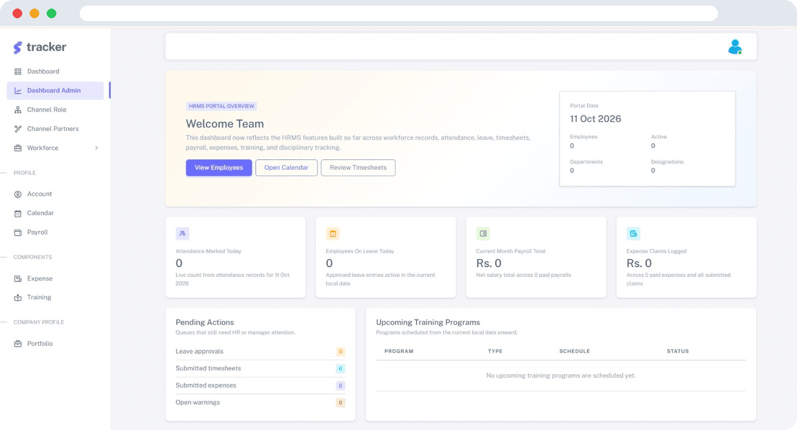Click the Open warnings count badge
The height and width of the screenshot is (430, 797).
tap(340, 403)
